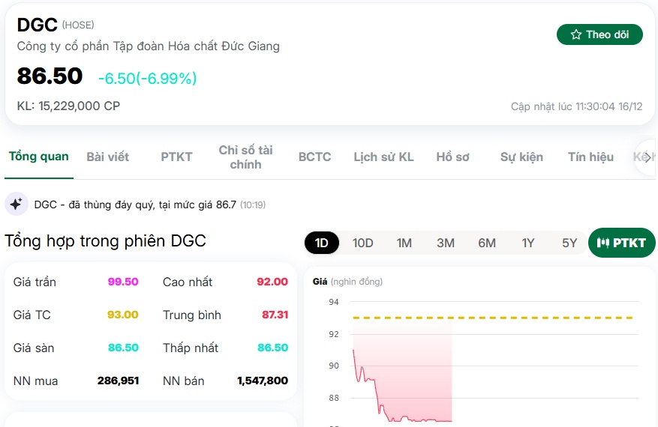Click the Trung bình value 87.31
Viewport: 658px width, 427px height.
tap(275, 315)
